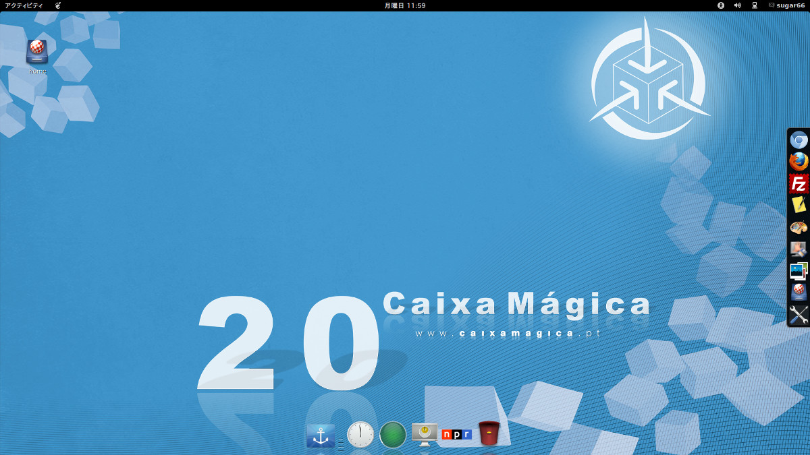Image resolution: width=810 pixels, height=455 pixels.
Task: Open the photo viewer icon in side dock
Action: point(799,271)
